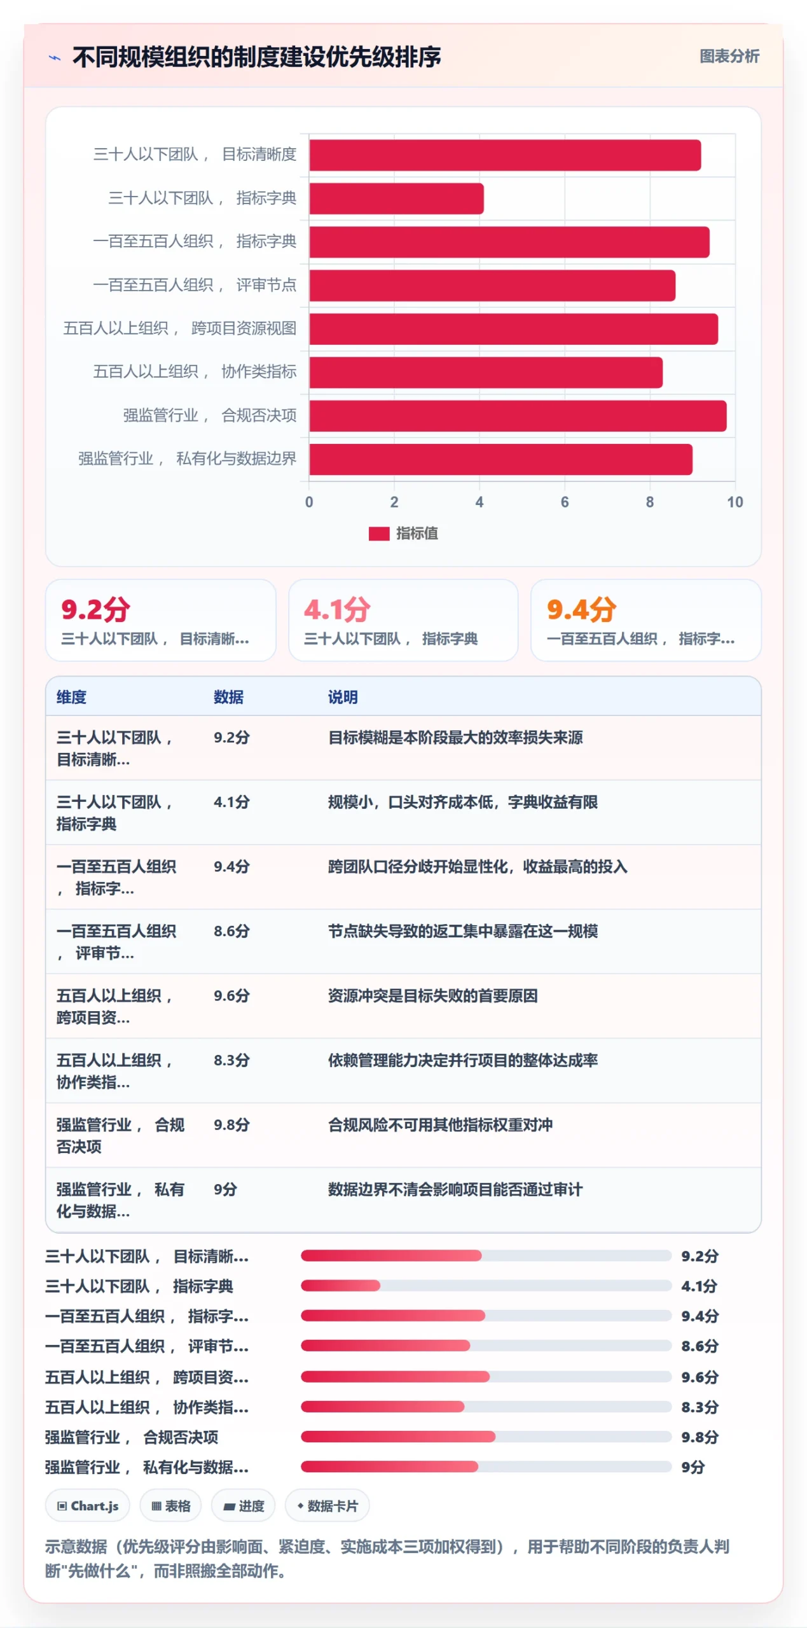Click the 9分 value in the table
Viewport: 807px width, 1628px height.
[x=225, y=1189]
